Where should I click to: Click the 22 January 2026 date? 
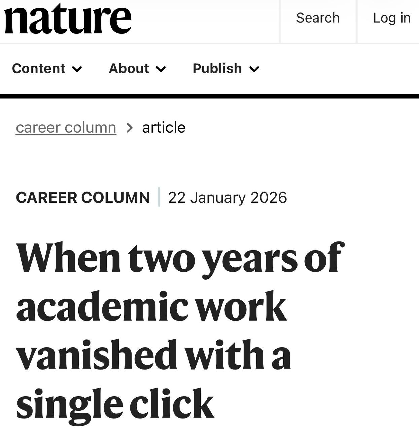tap(228, 198)
